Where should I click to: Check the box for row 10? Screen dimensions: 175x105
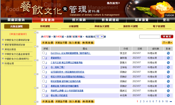click(x=43, y=95)
